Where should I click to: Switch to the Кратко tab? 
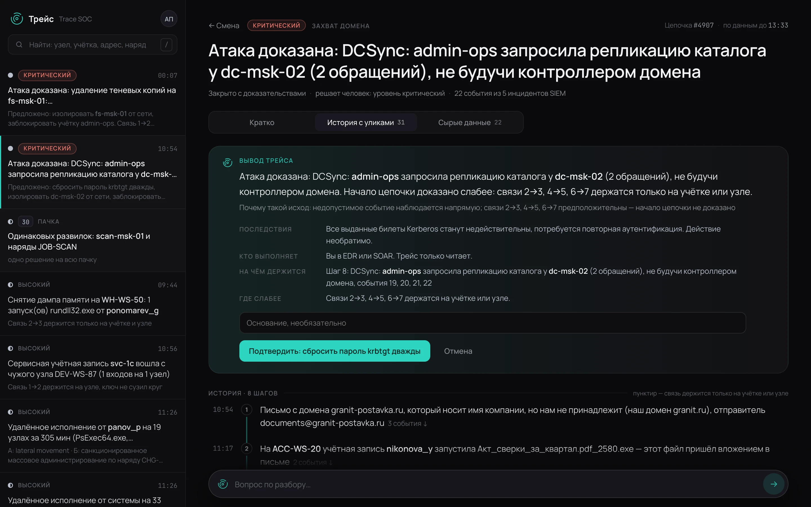pyautogui.click(x=262, y=123)
